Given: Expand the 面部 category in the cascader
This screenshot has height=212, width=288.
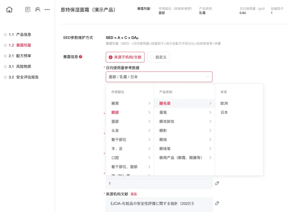Looking at the screenshot, I should 130,122.
